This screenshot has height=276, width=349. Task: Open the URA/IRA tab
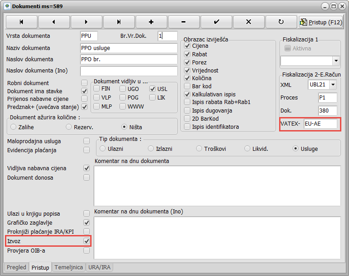pos(100,267)
